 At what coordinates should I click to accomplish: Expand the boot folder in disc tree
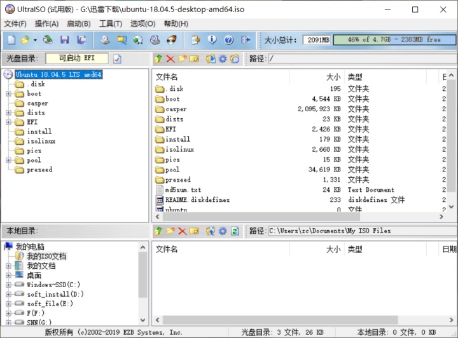8,93
